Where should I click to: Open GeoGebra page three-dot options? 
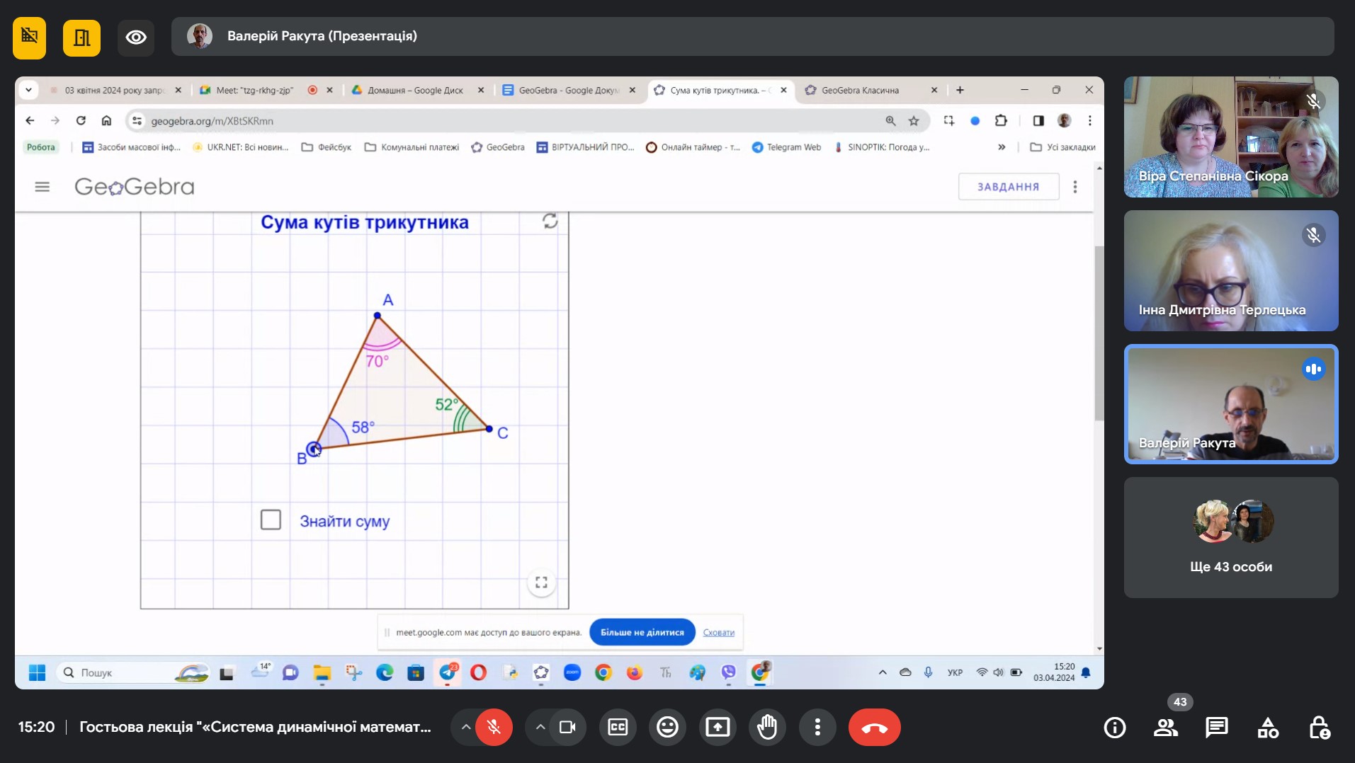click(1075, 187)
